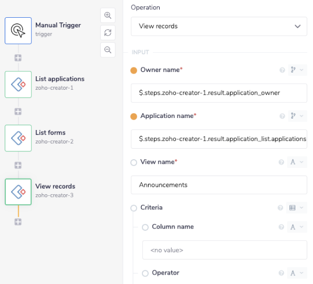
Task: Click the View name field containing Announcements
Action: [219, 185]
